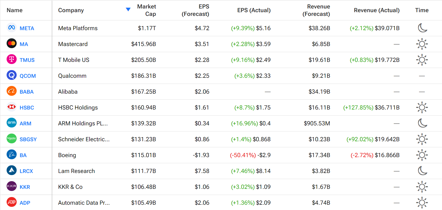Image resolution: width=442 pixels, height=210 pixels.
Task: Open the SBGSY ticker link
Action: point(28,139)
